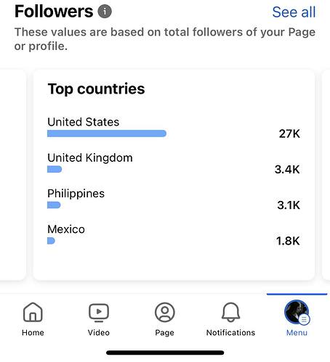Screen dimensions: 330x362
Task: Select the Page person icon
Action: click(164, 312)
